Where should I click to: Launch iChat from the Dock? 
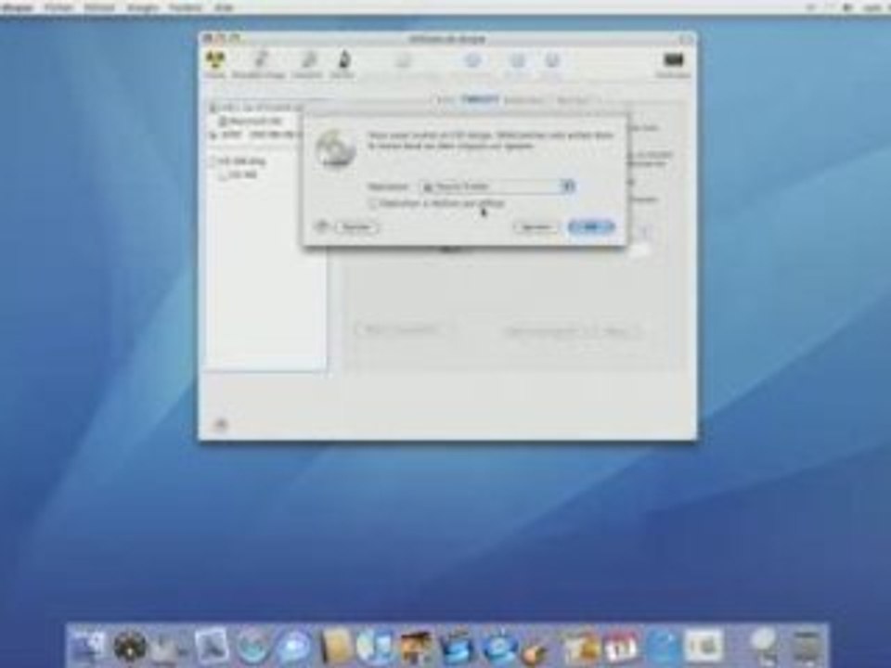[293, 645]
